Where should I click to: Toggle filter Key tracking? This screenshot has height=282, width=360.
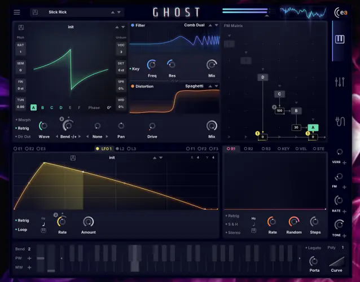click(134, 69)
